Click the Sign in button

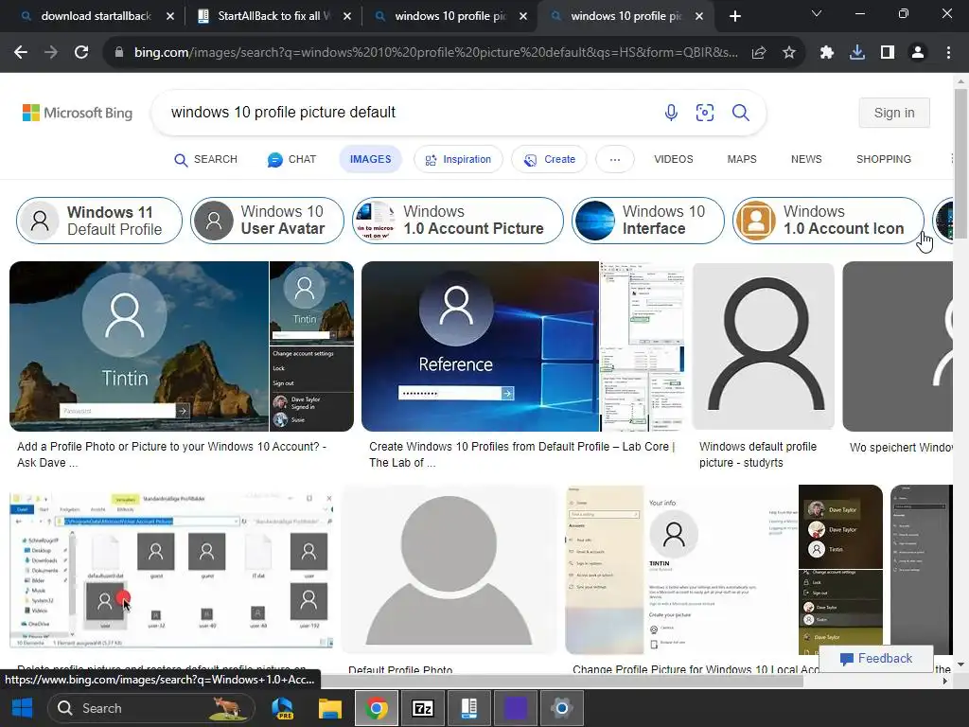[893, 113]
